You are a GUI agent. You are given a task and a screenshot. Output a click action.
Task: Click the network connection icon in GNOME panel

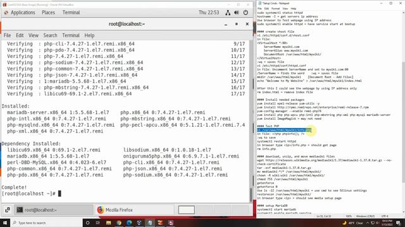coord(228,13)
